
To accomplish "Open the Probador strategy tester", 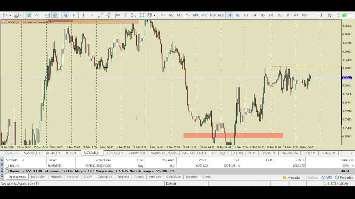I will coord(344,177).
